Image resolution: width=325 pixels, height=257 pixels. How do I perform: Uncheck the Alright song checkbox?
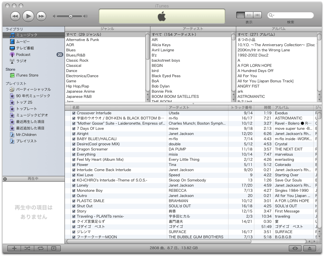point(74,134)
